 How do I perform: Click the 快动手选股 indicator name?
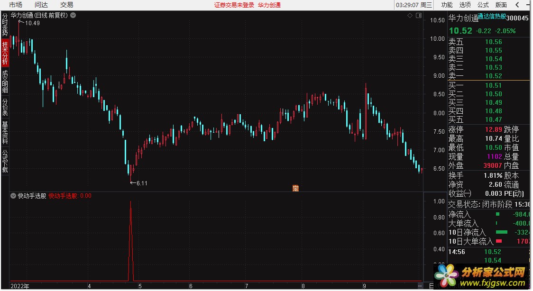[x=32, y=196]
